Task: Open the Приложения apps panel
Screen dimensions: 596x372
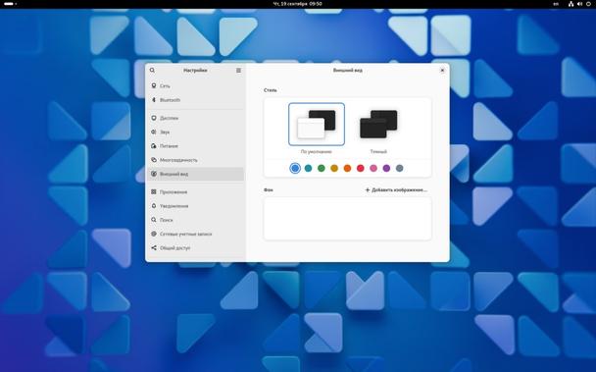Action: pos(196,192)
